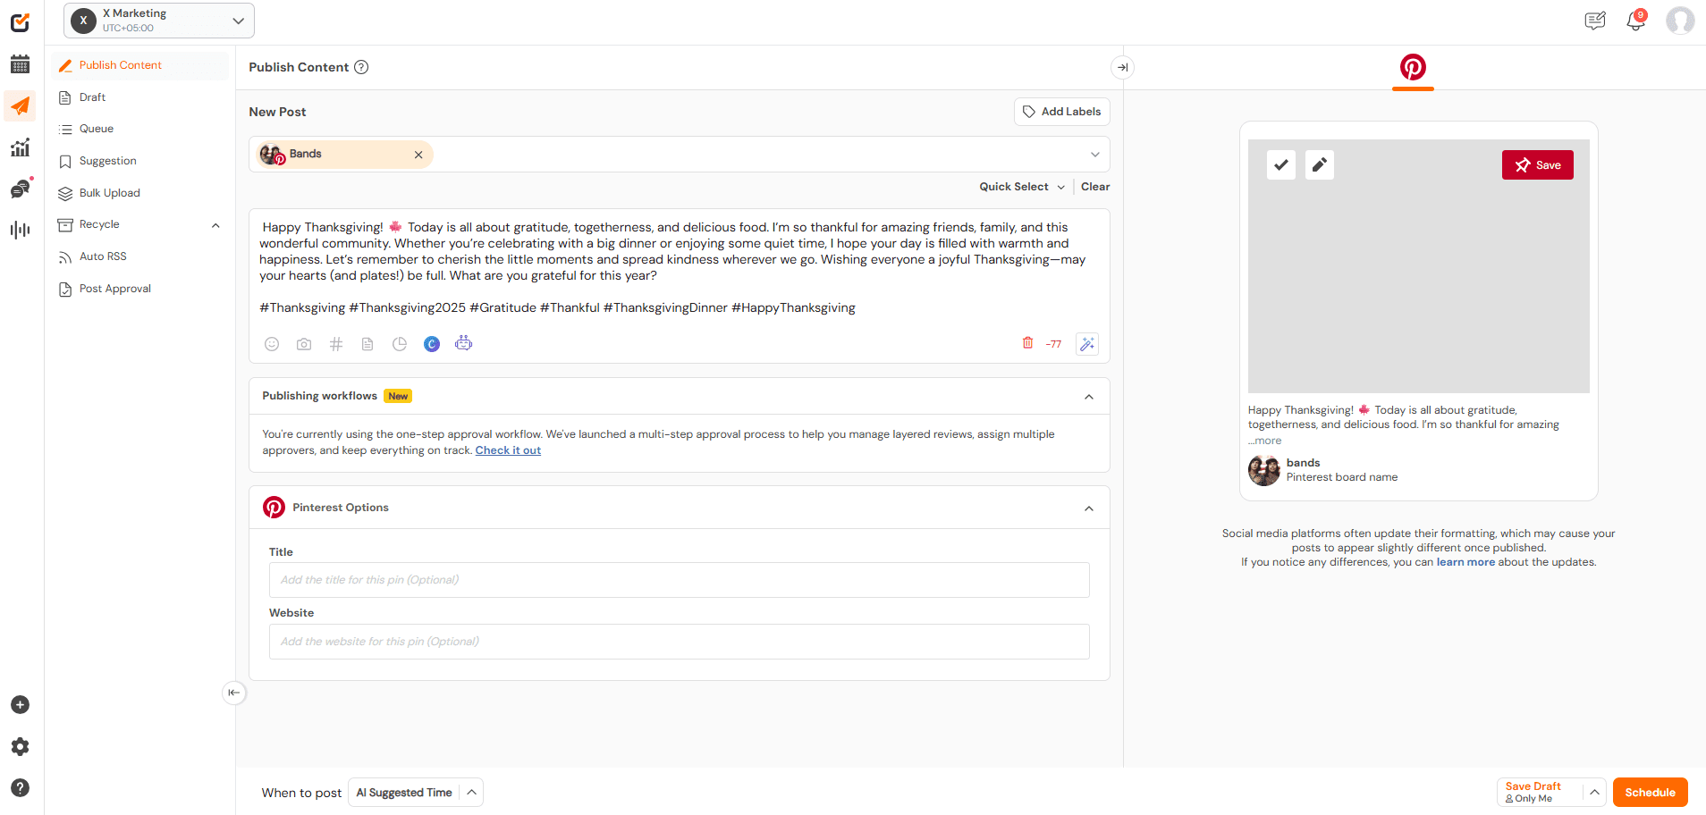
Task: Open Canva from the editor toolbar
Action: click(431, 343)
